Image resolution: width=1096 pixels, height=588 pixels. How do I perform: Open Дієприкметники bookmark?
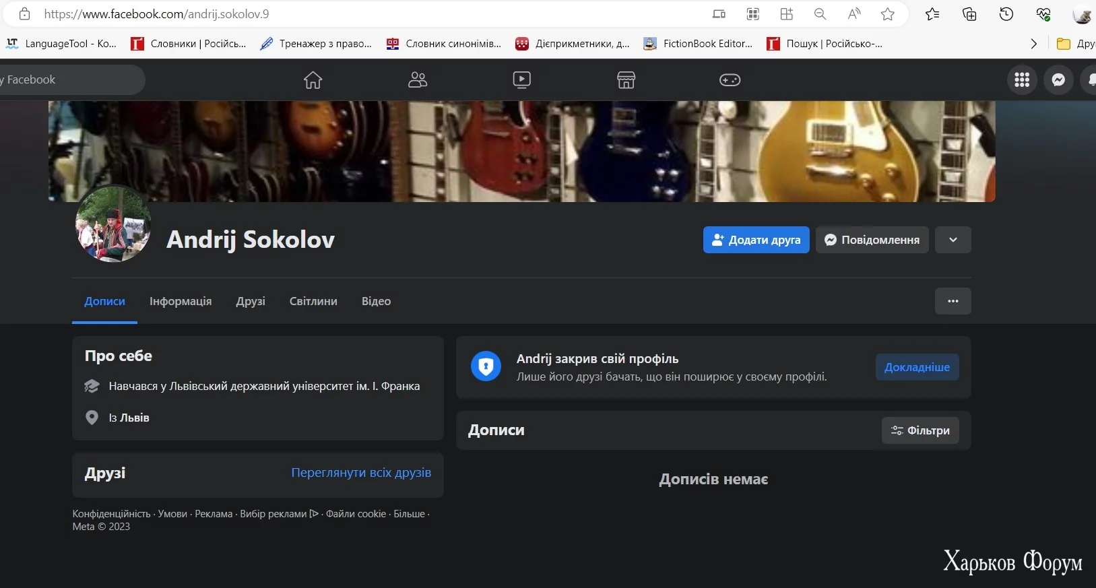coord(573,44)
